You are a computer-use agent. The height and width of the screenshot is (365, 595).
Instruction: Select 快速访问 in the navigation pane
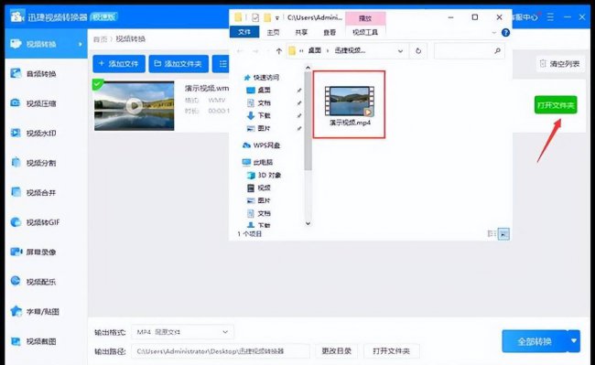262,78
